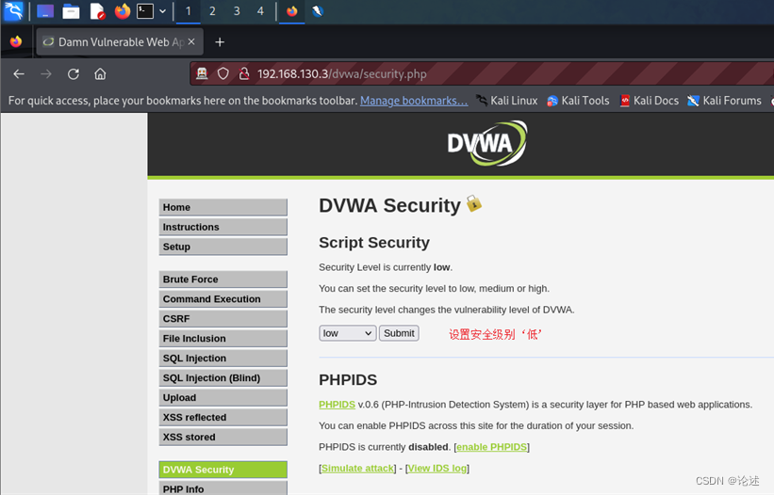Click the enable PHPIDS link
This screenshot has height=495, width=774.
(491, 447)
